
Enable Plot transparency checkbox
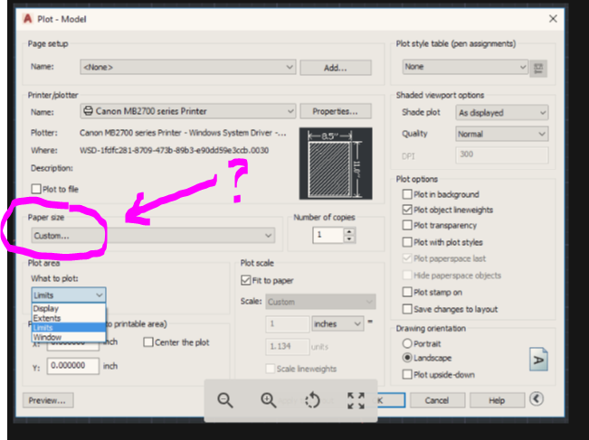point(407,225)
